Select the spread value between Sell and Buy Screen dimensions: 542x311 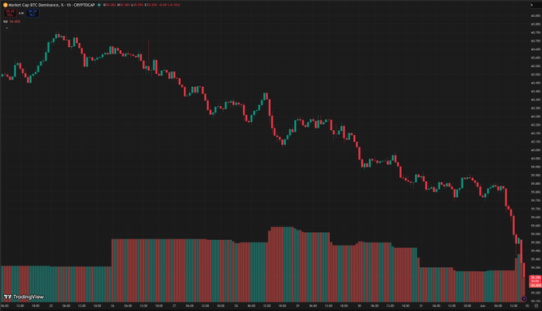[21, 13]
